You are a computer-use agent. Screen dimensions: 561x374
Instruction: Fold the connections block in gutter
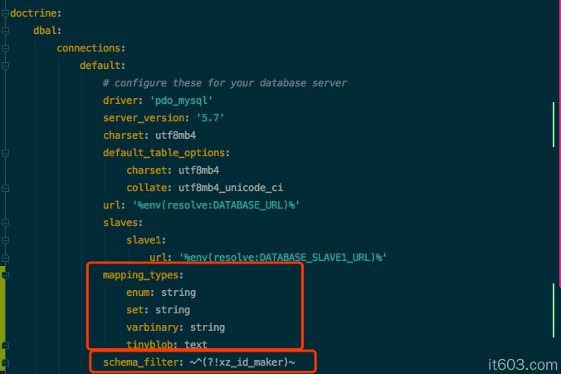(4, 47)
